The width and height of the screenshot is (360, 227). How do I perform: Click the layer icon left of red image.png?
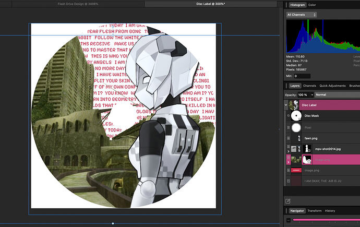289,170
